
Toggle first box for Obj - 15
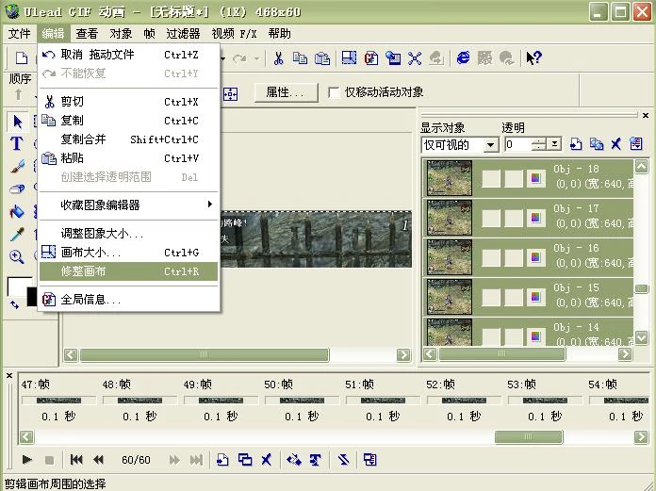(491, 298)
